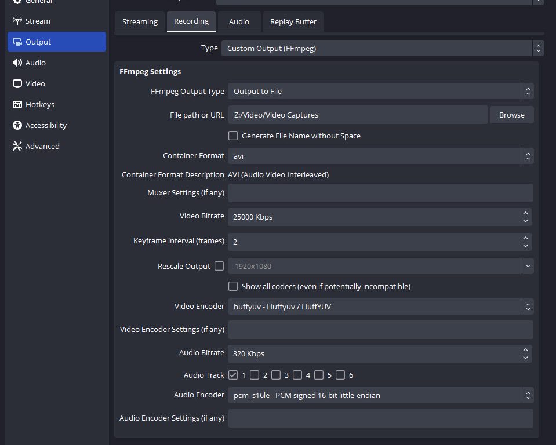
Task: Select the Output monitor icon in sidebar
Action: click(17, 42)
